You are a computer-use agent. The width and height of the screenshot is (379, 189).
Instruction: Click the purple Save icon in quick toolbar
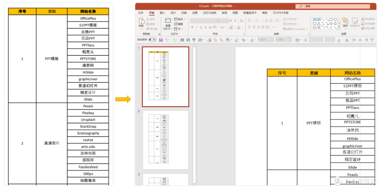(x=161, y=40)
